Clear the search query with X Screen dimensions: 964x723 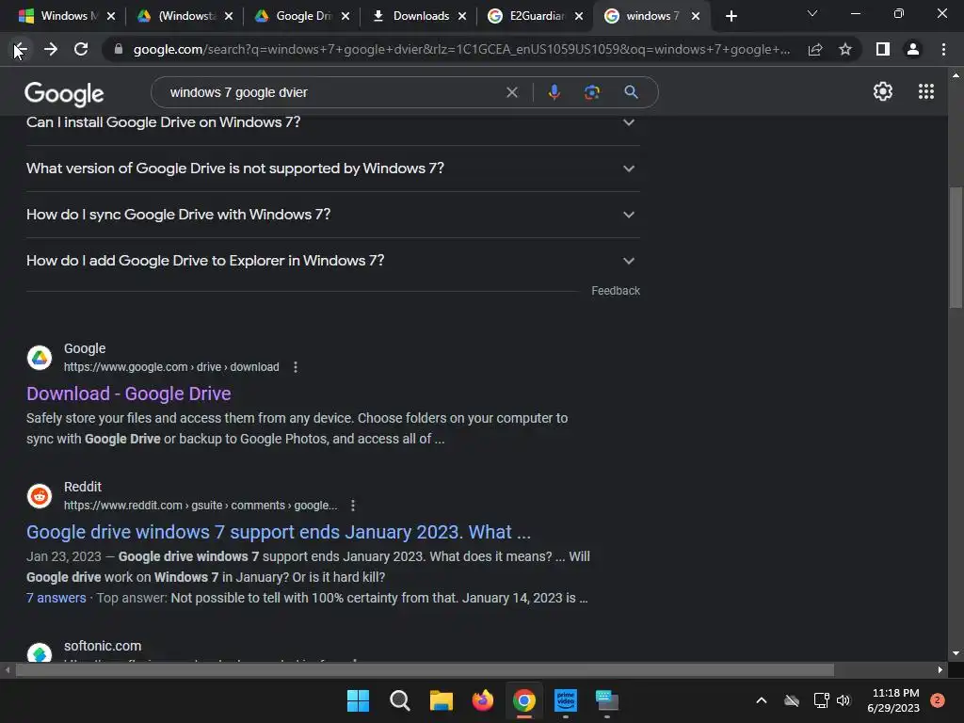click(x=511, y=92)
